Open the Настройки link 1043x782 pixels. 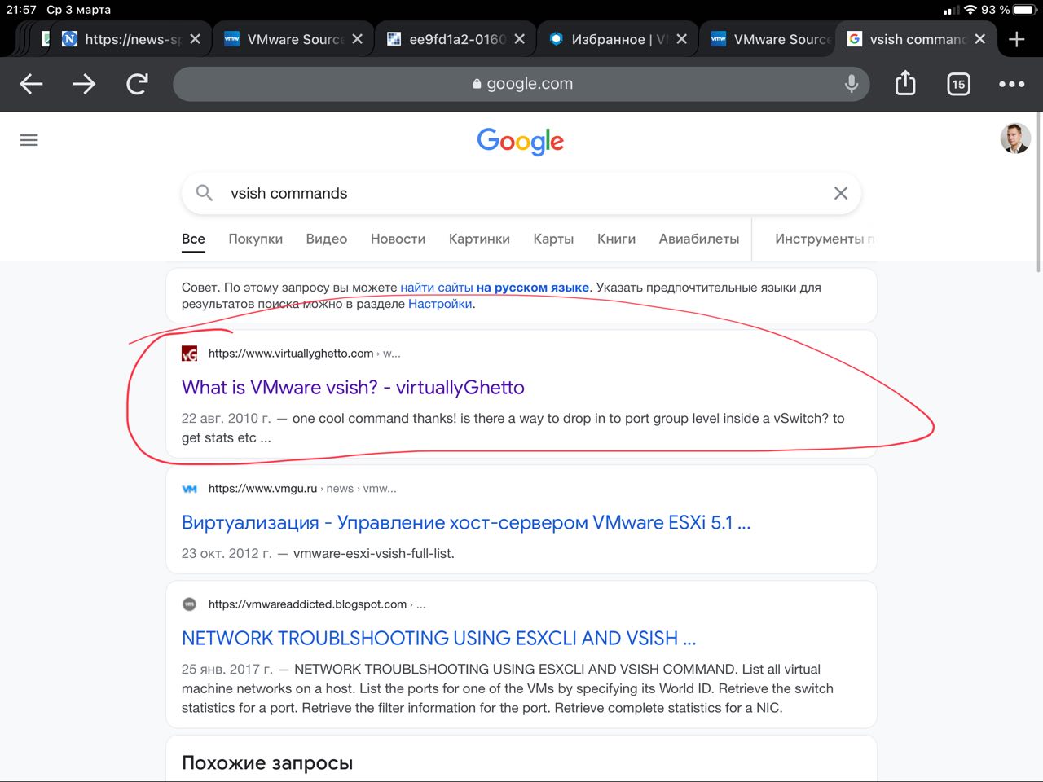[x=440, y=304]
